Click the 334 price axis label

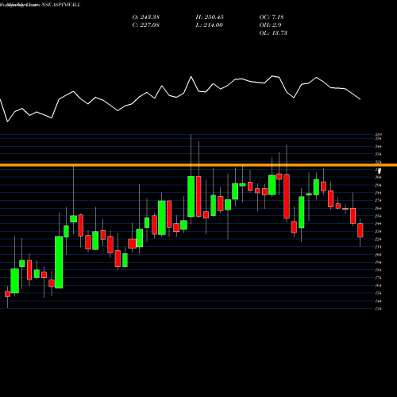tap(378, 154)
